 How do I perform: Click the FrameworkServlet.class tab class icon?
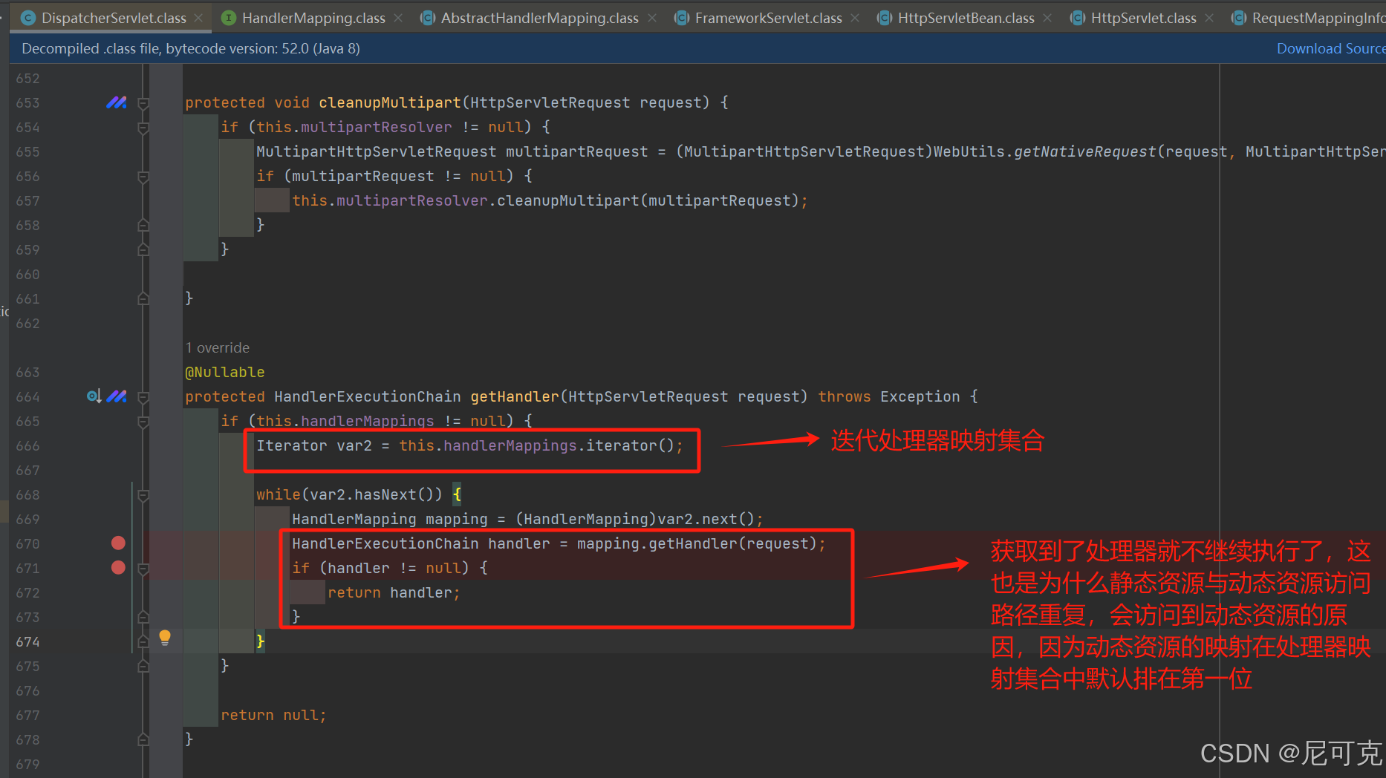[x=682, y=18]
